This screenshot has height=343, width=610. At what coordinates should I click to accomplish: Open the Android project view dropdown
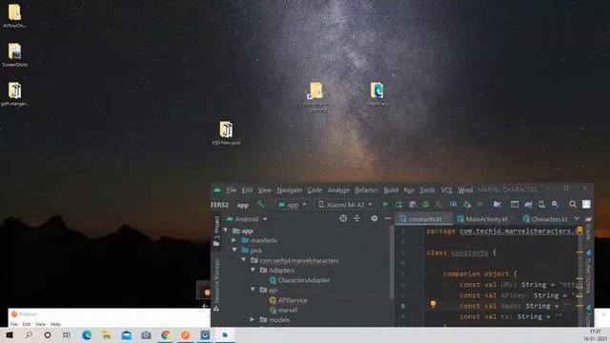(x=247, y=219)
